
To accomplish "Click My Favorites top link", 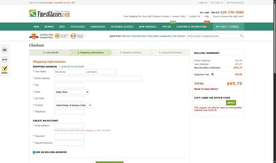I will (235, 3).
